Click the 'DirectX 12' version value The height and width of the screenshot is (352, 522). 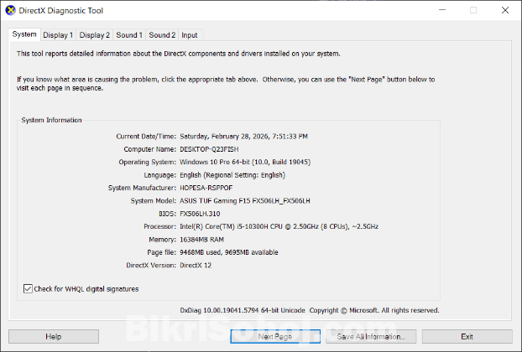point(196,265)
